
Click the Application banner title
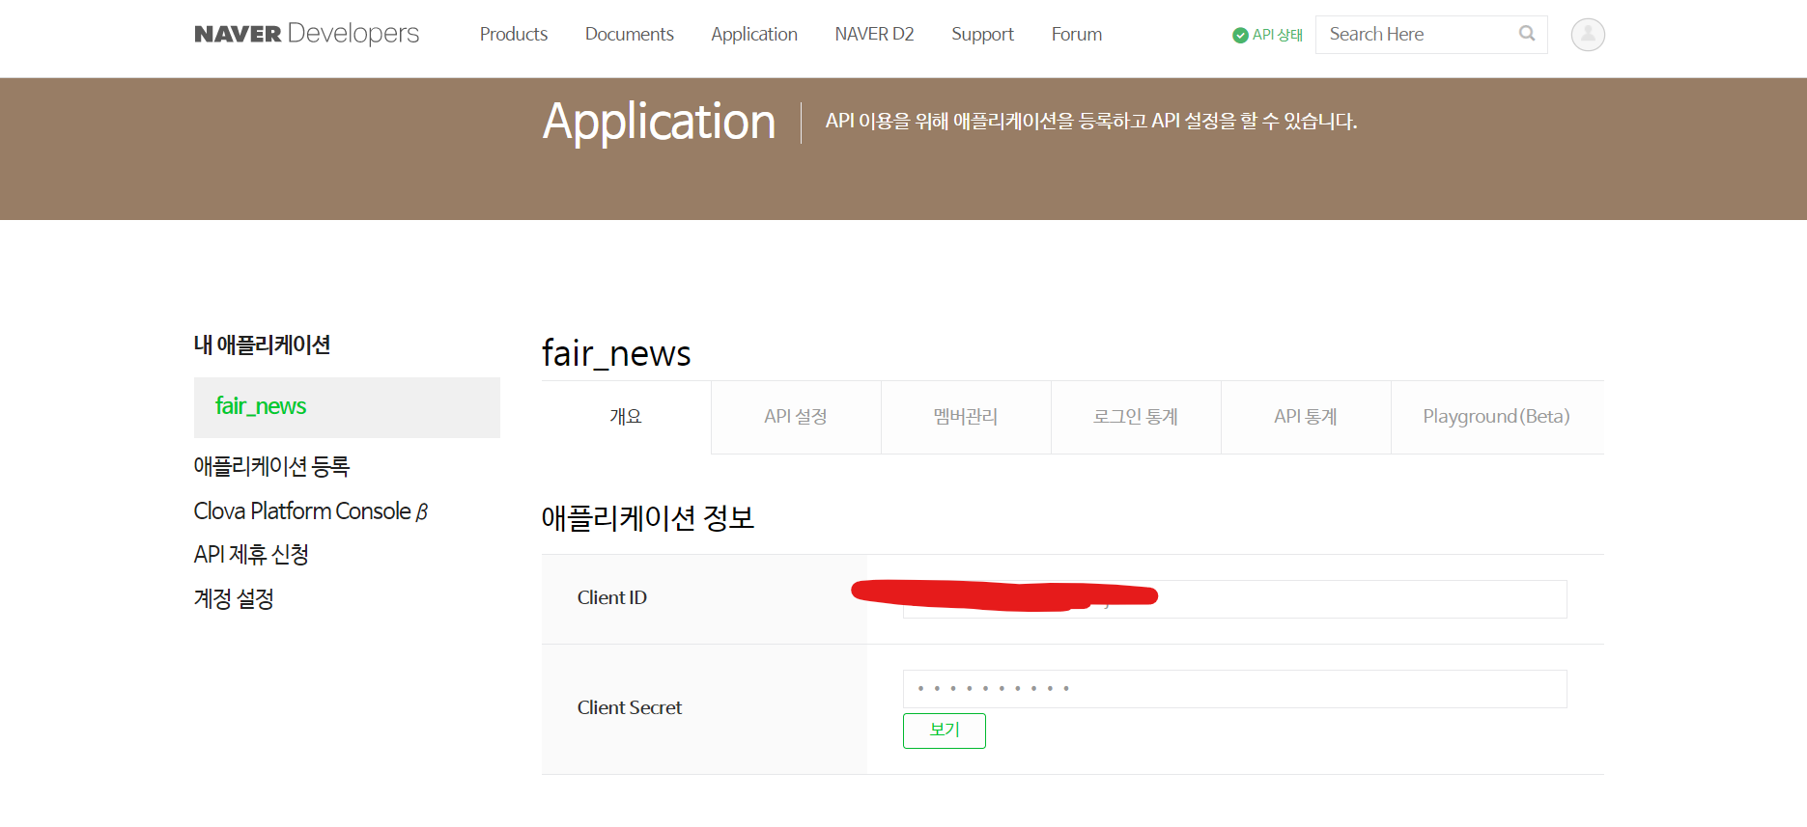pos(659,123)
